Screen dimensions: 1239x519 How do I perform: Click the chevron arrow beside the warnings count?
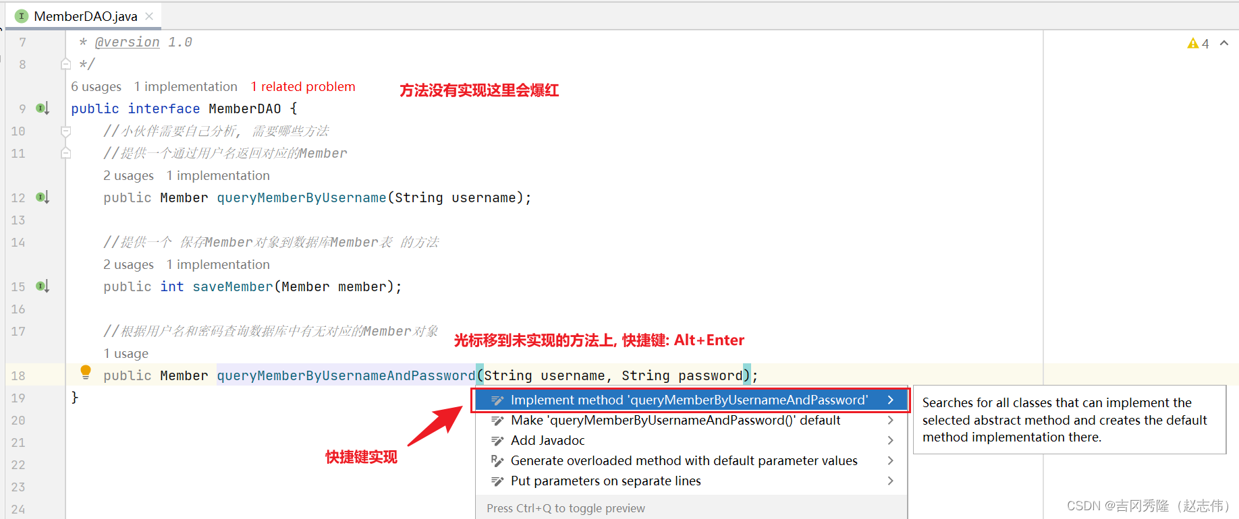point(1224,43)
